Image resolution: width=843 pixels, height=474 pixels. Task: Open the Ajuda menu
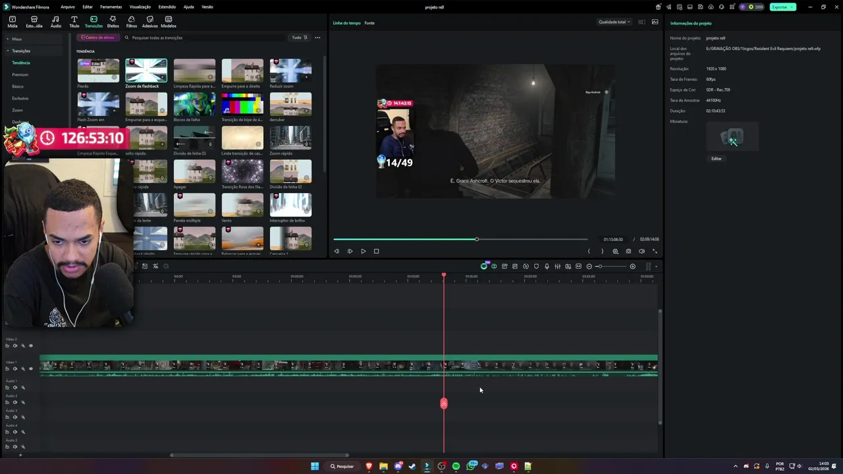coord(188,7)
